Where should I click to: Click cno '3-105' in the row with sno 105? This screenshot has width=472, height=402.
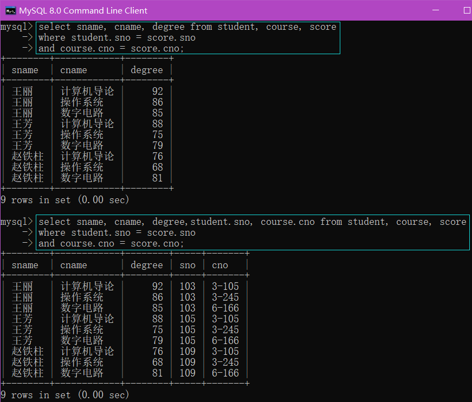pyautogui.click(x=225, y=319)
